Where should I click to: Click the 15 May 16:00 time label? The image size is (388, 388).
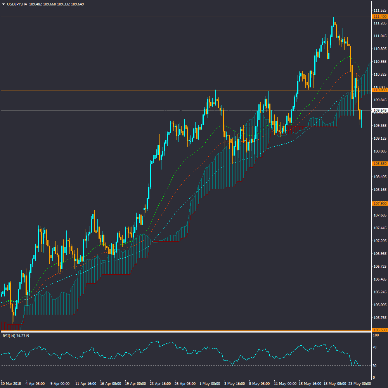(x=309, y=383)
